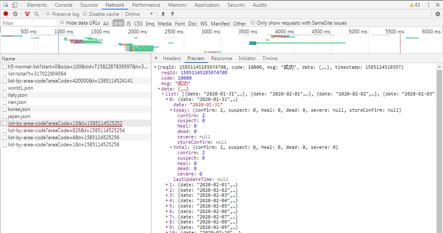Show the Timing tab
This screenshot has height=233, width=443.
point(270,58)
